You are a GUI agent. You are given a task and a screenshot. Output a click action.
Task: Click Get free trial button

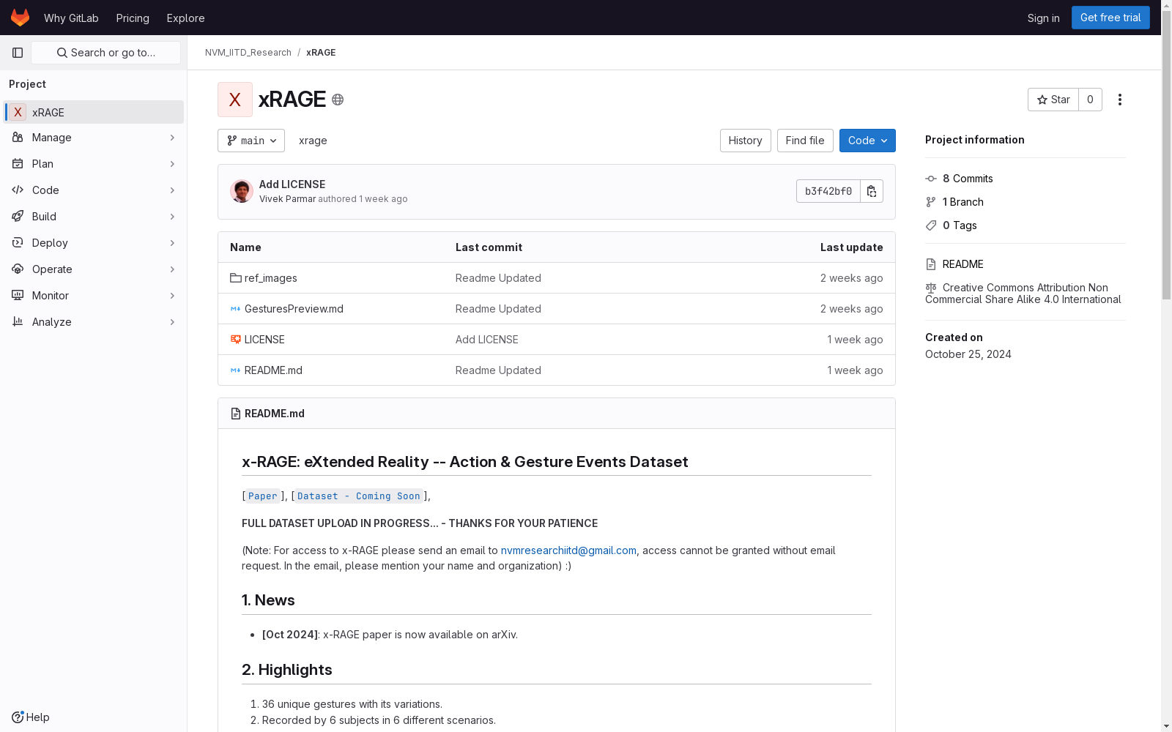tap(1110, 18)
